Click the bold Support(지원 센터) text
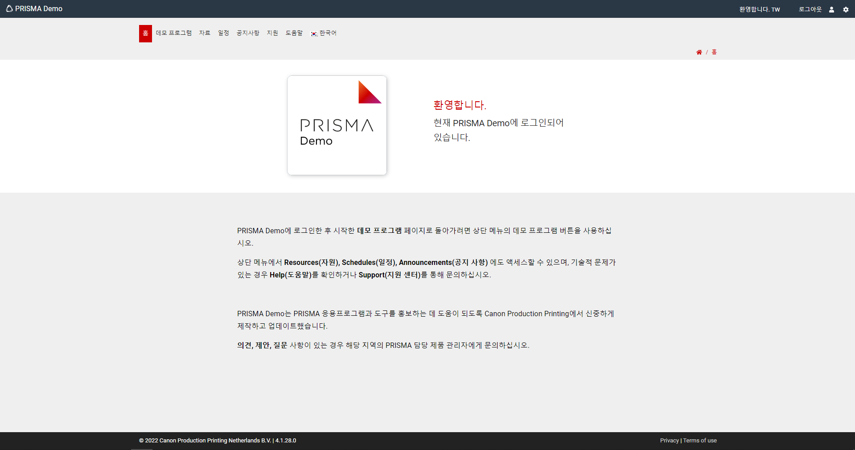855x450 pixels. tap(390, 275)
